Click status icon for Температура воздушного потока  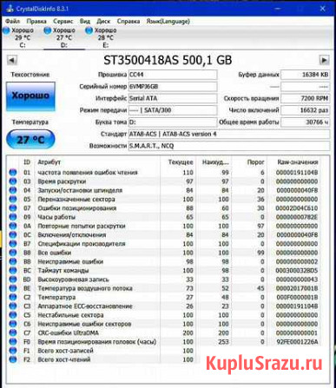pyautogui.click(x=13, y=288)
